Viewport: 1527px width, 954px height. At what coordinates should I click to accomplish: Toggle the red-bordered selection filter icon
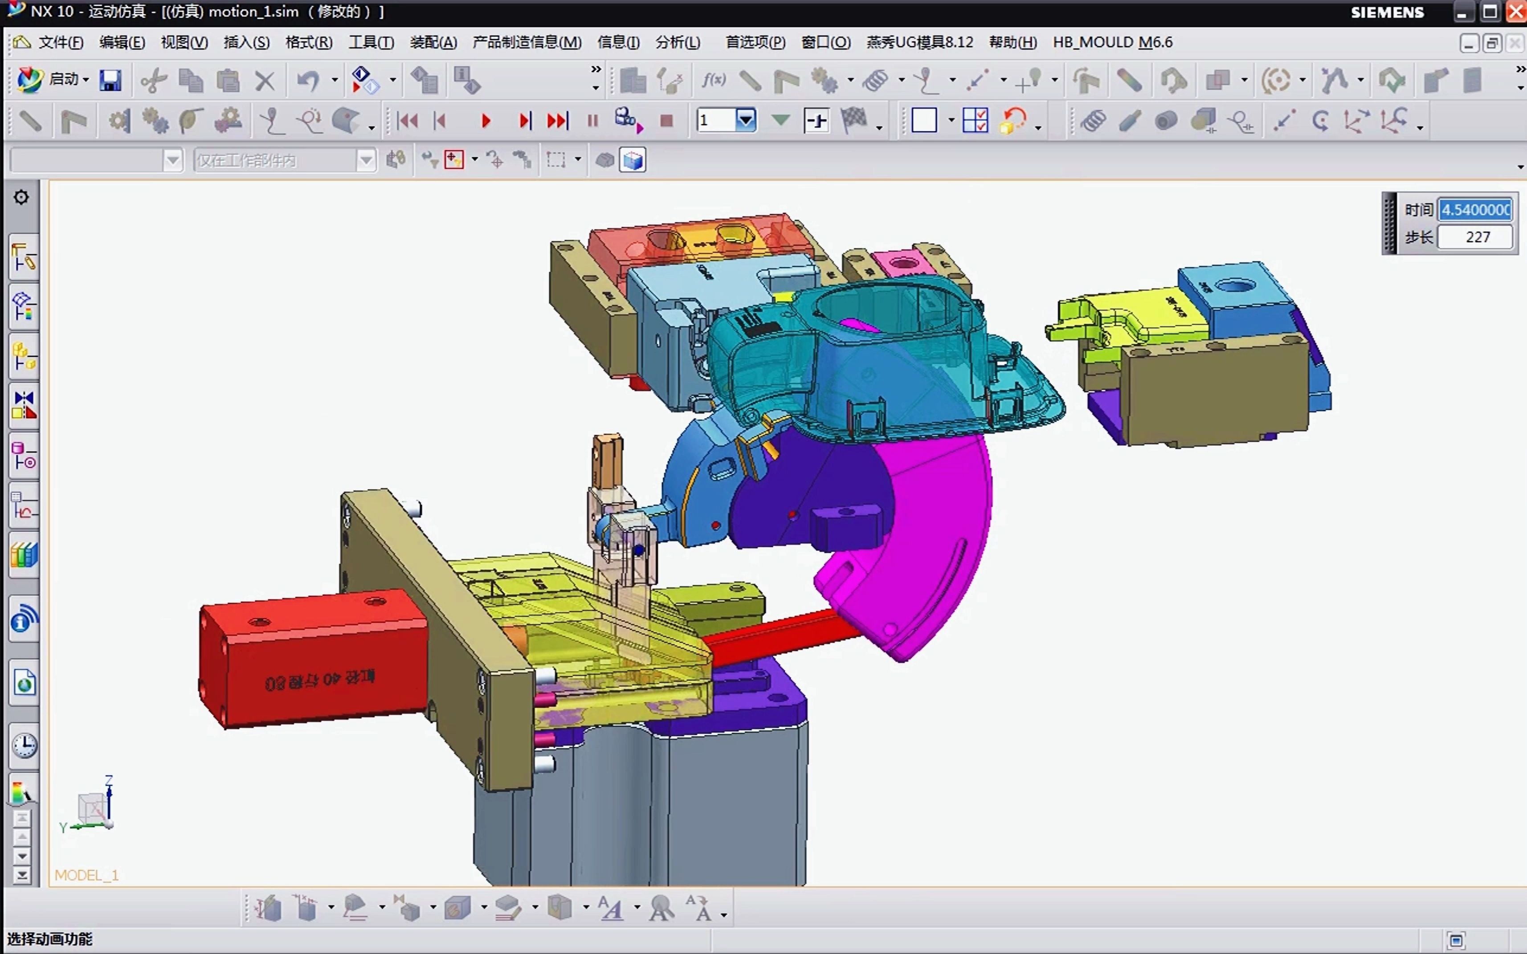pos(453,159)
